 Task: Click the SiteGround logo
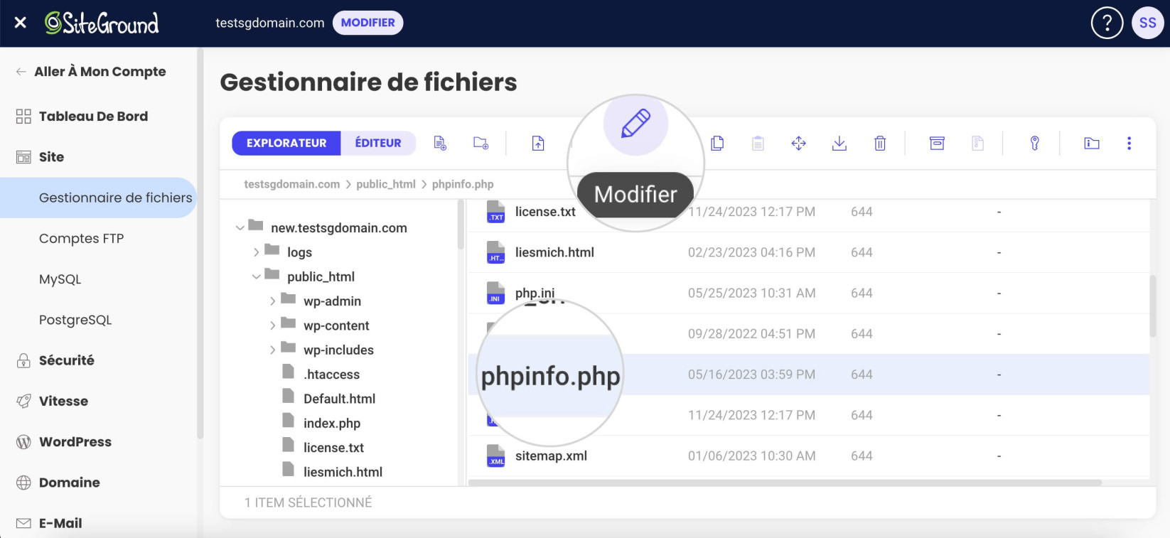pyautogui.click(x=102, y=23)
